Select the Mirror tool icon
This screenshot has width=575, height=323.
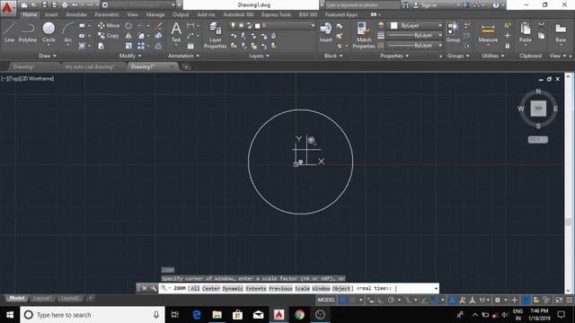tap(128, 36)
